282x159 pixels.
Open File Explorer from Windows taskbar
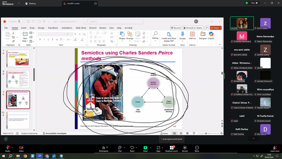[x=18, y=156]
